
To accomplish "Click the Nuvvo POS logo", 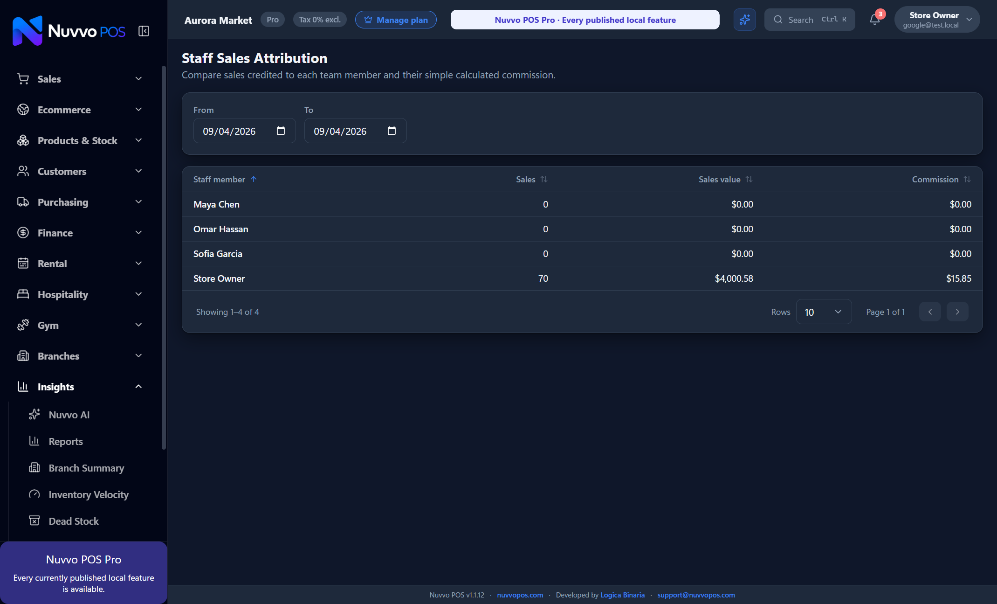I will pyautogui.click(x=69, y=31).
